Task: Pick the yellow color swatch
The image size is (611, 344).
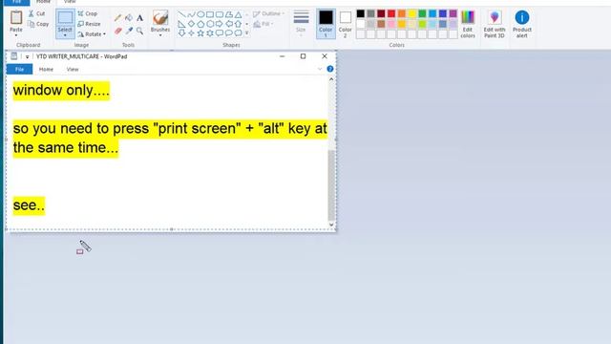Action: coord(411,13)
